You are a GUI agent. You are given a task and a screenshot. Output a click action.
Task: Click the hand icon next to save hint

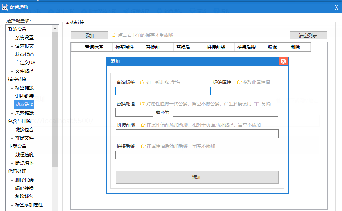[114, 35]
